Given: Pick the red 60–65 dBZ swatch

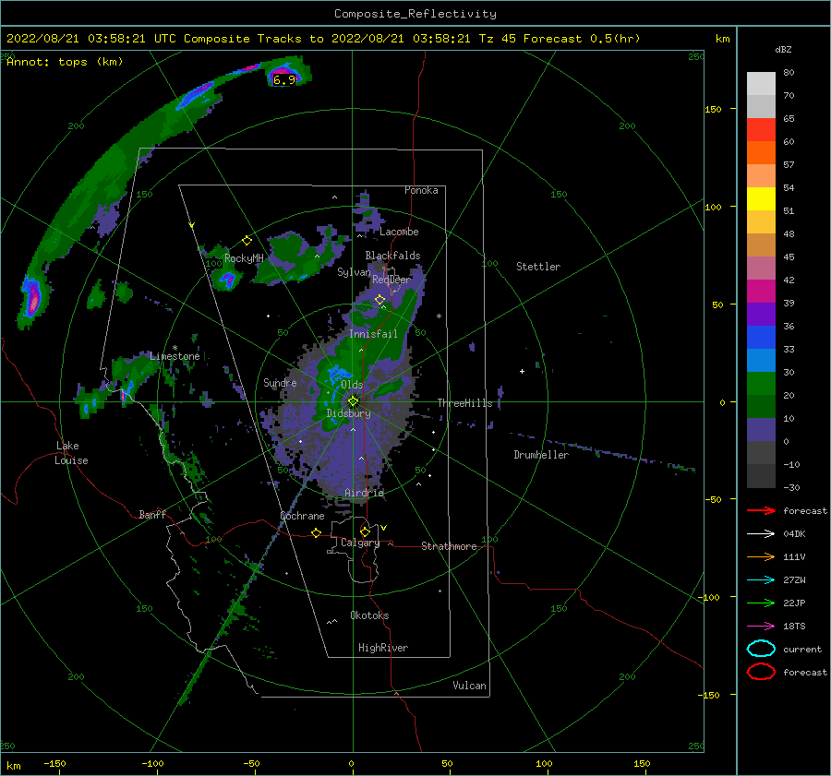Looking at the screenshot, I should point(761,130).
